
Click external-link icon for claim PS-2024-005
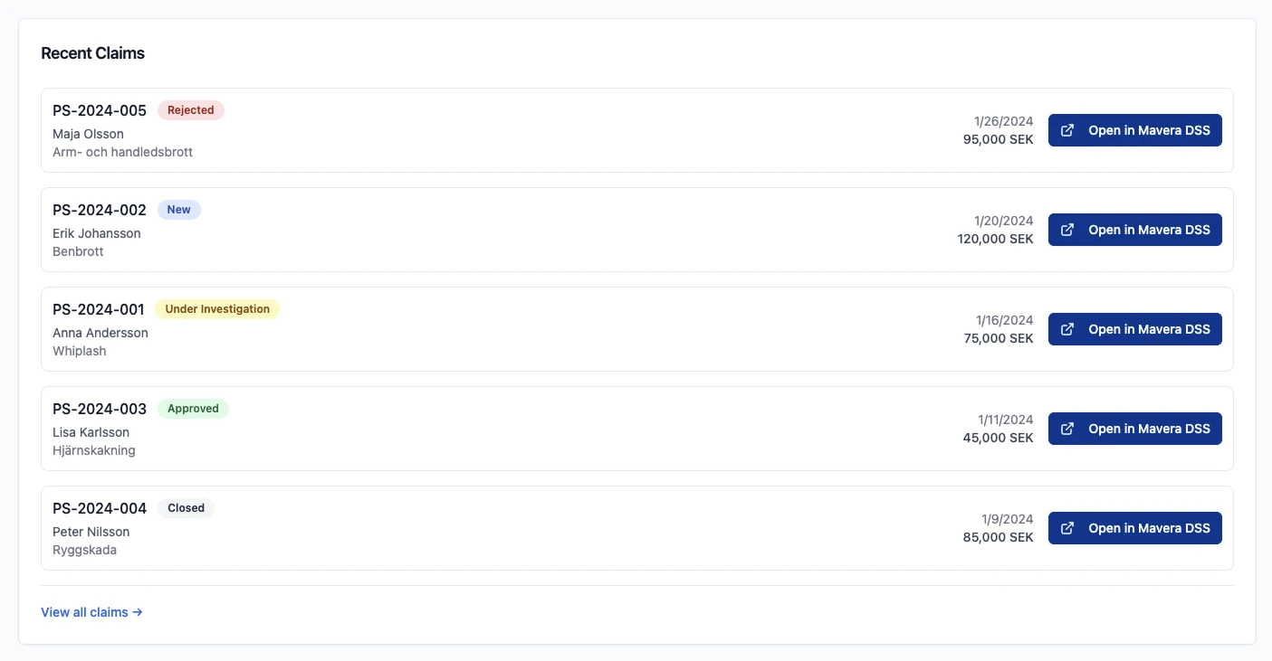(x=1067, y=130)
